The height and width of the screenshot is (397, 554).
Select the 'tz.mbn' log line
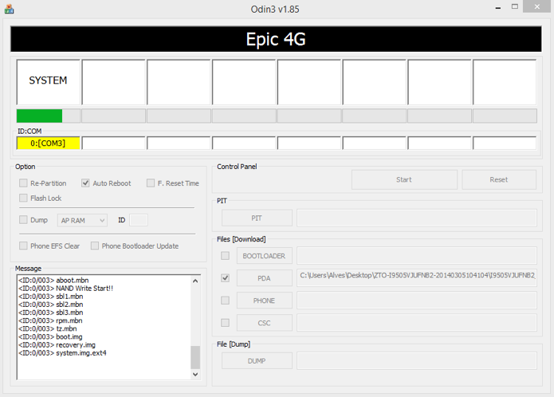click(x=47, y=328)
